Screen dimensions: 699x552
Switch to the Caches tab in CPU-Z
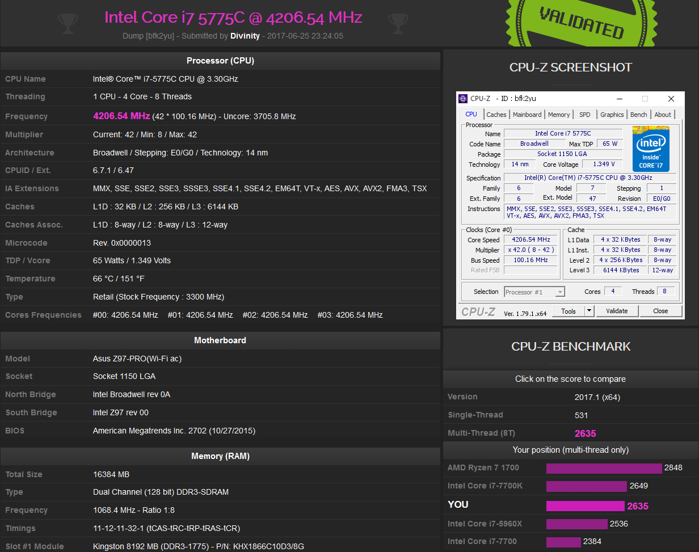tap(496, 115)
